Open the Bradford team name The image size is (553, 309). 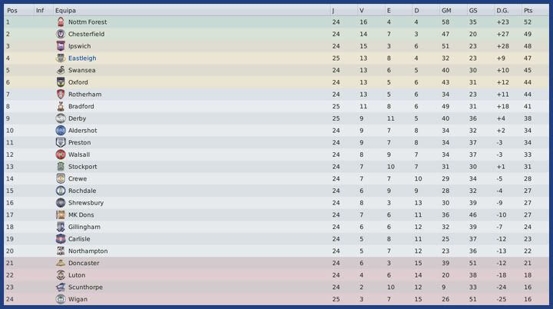pos(81,107)
